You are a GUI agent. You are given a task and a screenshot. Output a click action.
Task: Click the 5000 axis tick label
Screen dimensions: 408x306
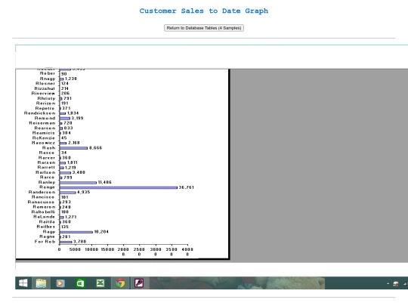pyautogui.click(x=75, y=249)
